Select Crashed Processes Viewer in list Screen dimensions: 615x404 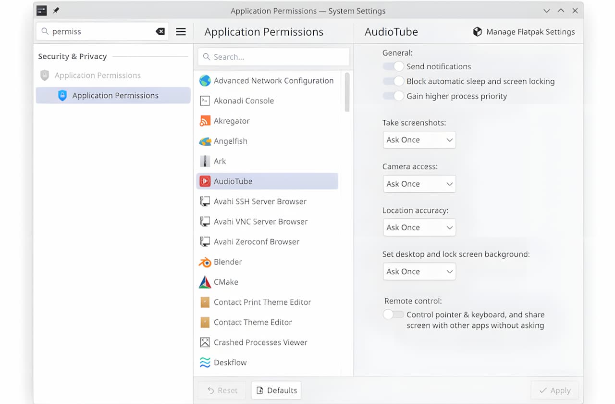pos(260,342)
